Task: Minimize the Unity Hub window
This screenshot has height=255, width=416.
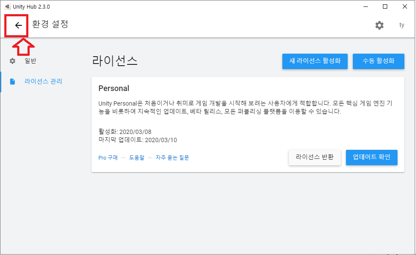Action: pyautogui.click(x=366, y=6)
